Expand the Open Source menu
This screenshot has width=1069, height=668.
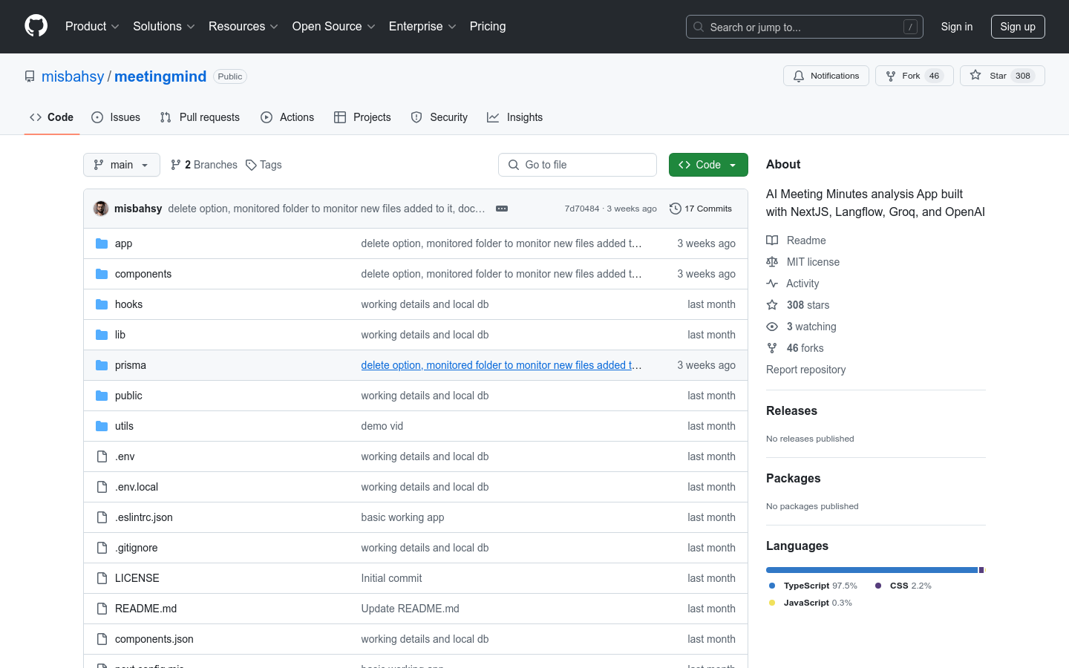click(x=334, y=26)
